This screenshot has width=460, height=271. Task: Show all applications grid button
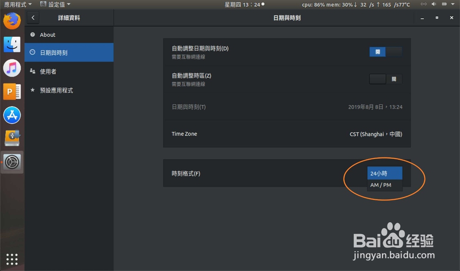click(x=12, y=259)
